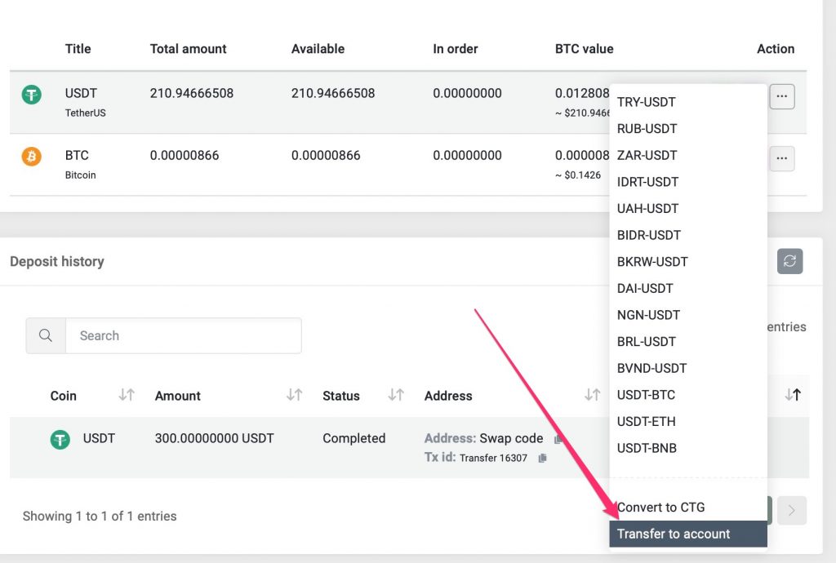Viewport: 836px width, 563px height.
Task: Click BTC in order amount 0.00000000
Action: tap(467, 156)
